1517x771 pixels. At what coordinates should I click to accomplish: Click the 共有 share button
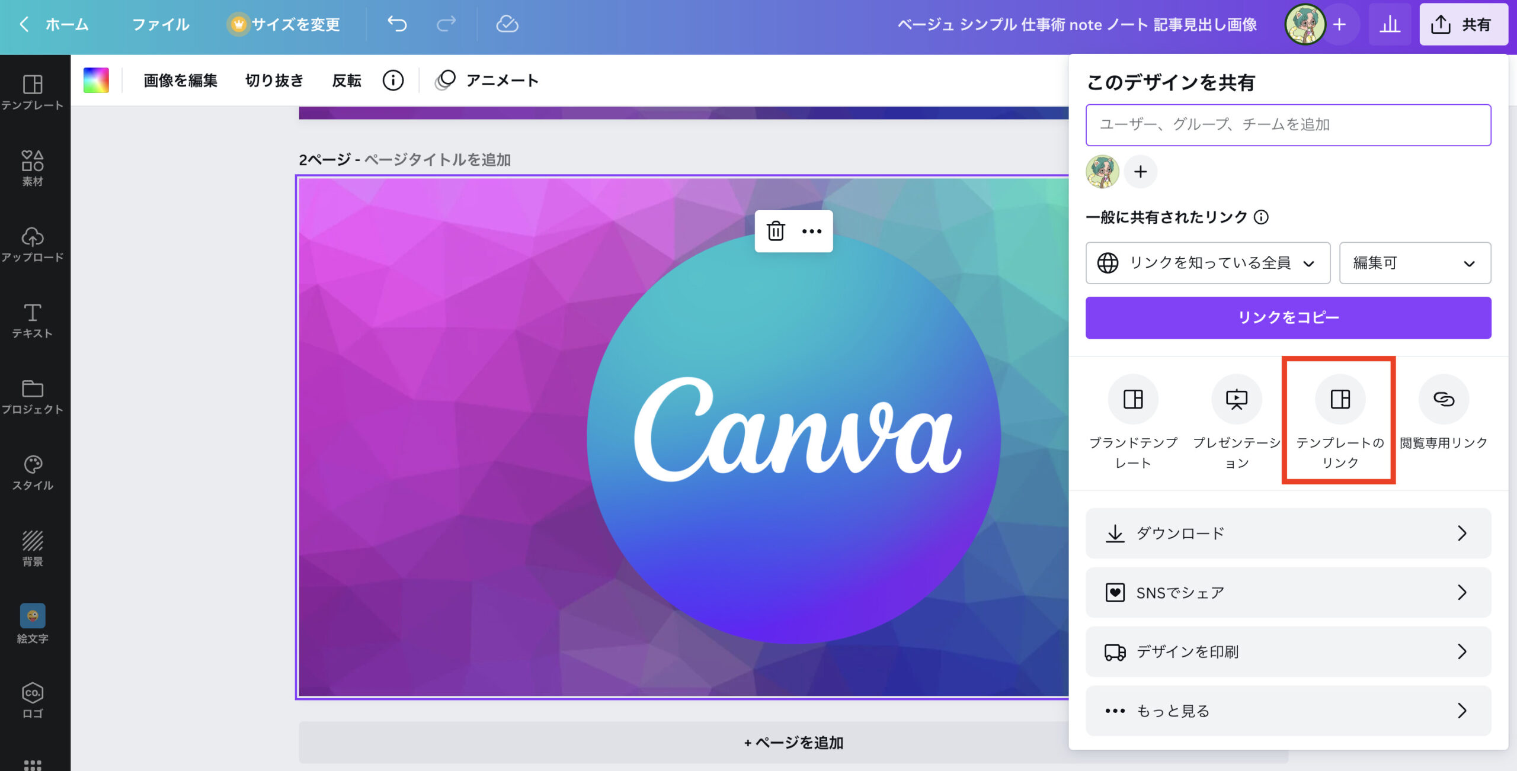[x=1463, y=24]
